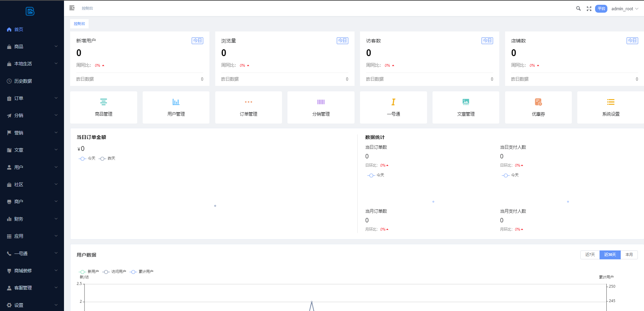Image resolution: width=644 pixels, height=311 pixels.
Task: Toggle fullscreen mode with the expand icon
Action: point(589,9)
